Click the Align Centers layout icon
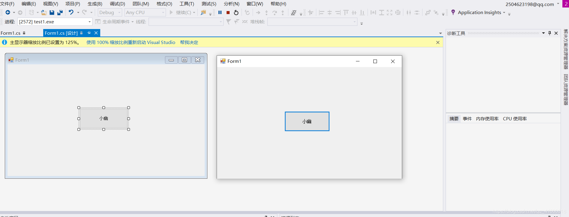The height and width of the screenshot is (217, 569). point(330,13)
